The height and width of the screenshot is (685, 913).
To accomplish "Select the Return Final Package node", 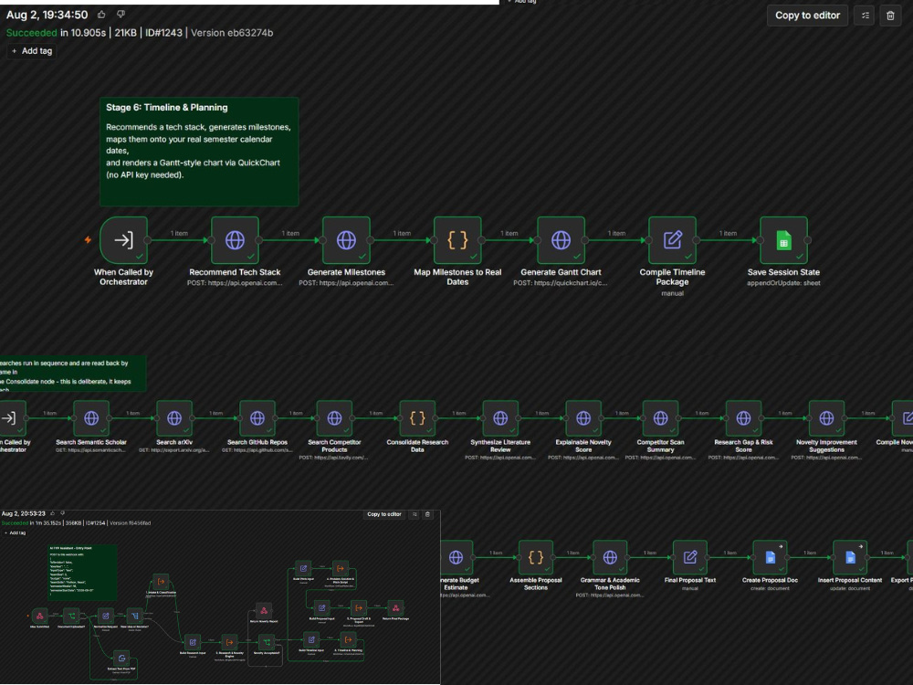I will click(x=395, y=608).
